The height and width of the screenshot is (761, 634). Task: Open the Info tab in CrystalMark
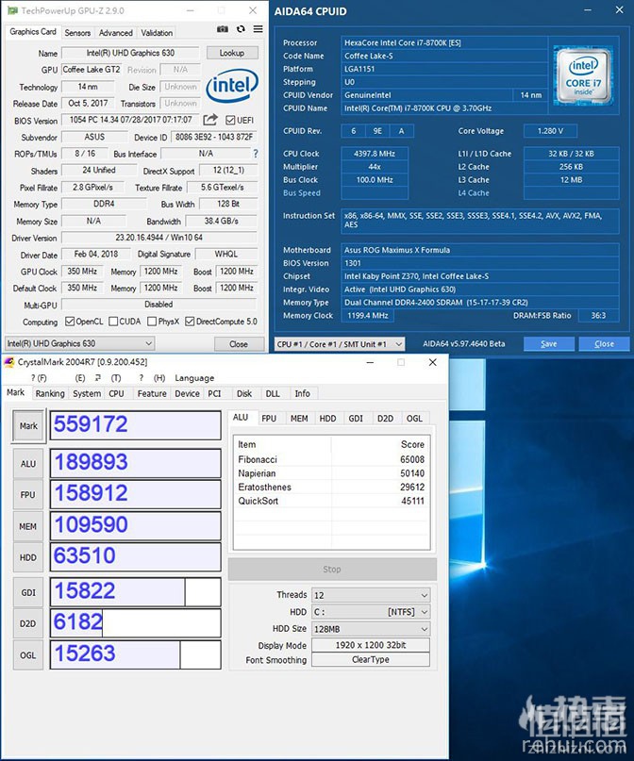(x=303, y=393)
